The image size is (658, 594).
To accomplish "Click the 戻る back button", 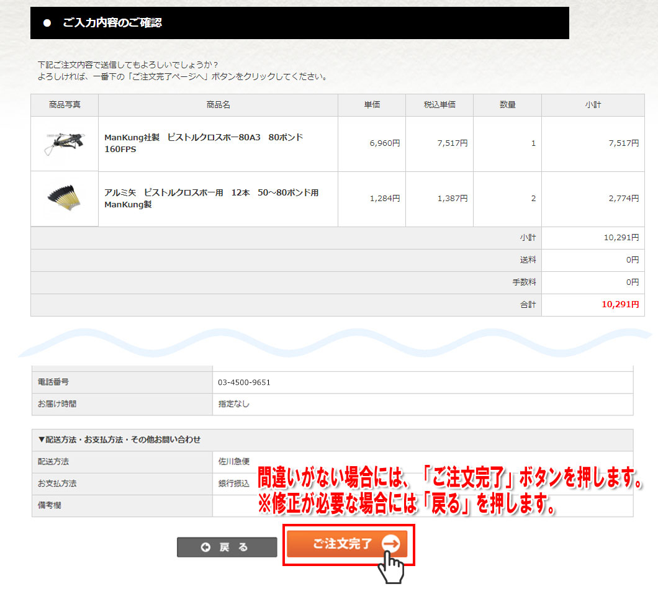I will coord(227,547).
